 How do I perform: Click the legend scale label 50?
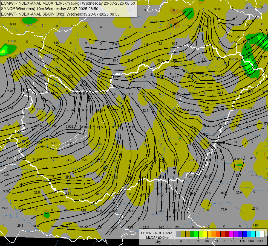(207, 241)
